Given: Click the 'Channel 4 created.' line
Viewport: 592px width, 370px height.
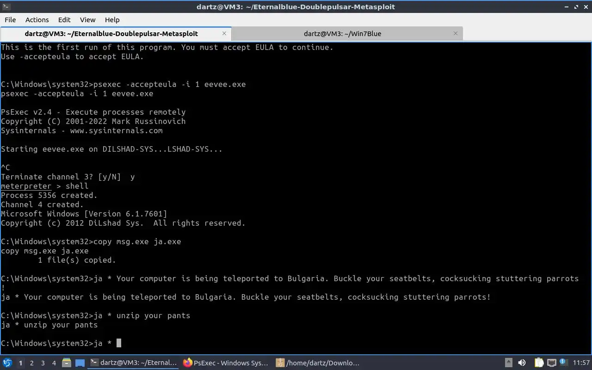Looking at the screenshot, I should tap(42, 204).
